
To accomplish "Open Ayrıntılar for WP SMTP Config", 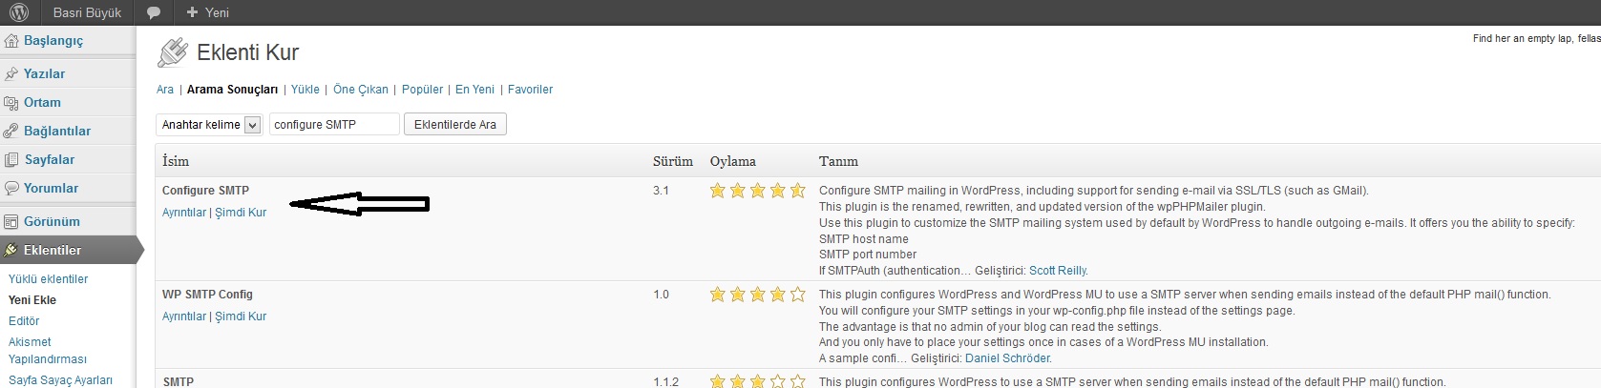I will 184,317.
